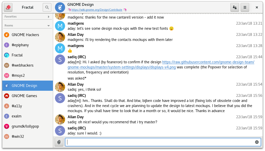
Task: Focus the message input field
Action: coord(163,142)
